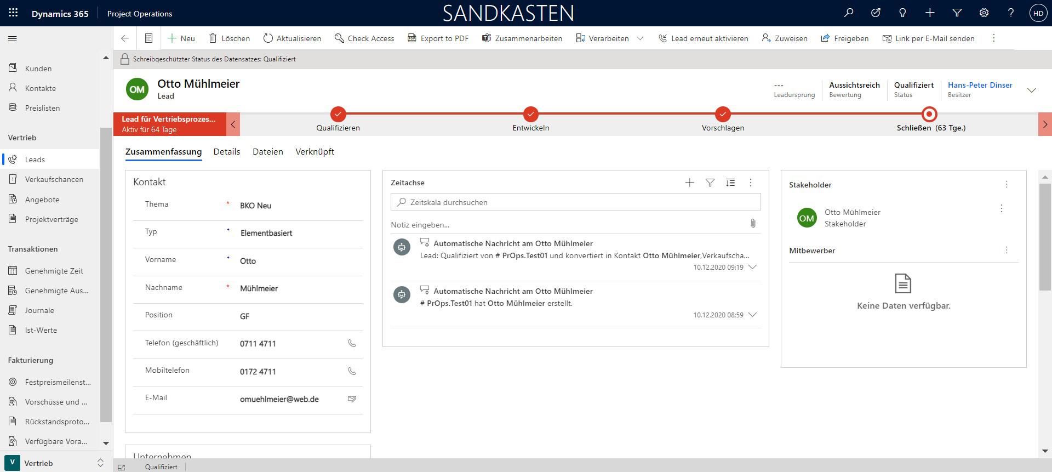The height and width of the screenshot is (472, 1052).
Task: Collapse the sidebar with the hamburger icon
Action: 13,38
